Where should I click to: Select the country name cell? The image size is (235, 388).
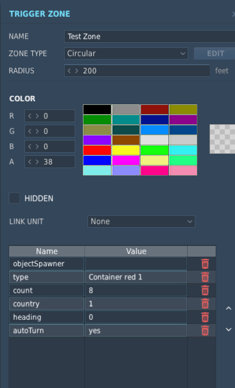pos(47,303)
